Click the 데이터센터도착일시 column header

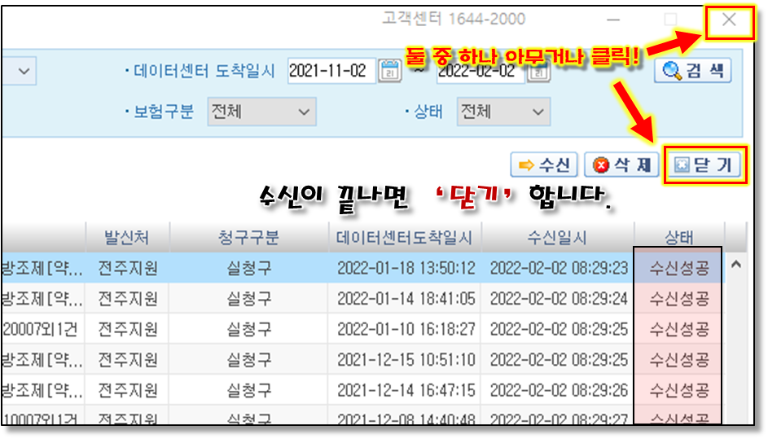(x=405, y=237)
